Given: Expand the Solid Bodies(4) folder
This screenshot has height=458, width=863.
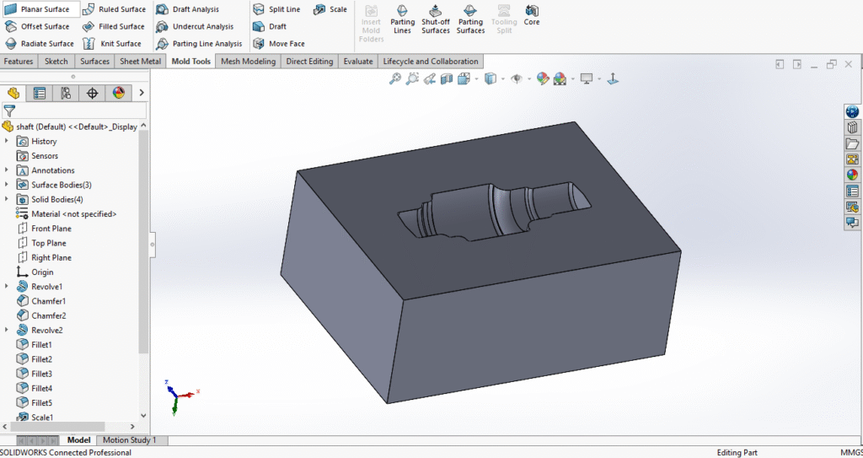Looking at the screenshot, I should click(x=7, y=199).
